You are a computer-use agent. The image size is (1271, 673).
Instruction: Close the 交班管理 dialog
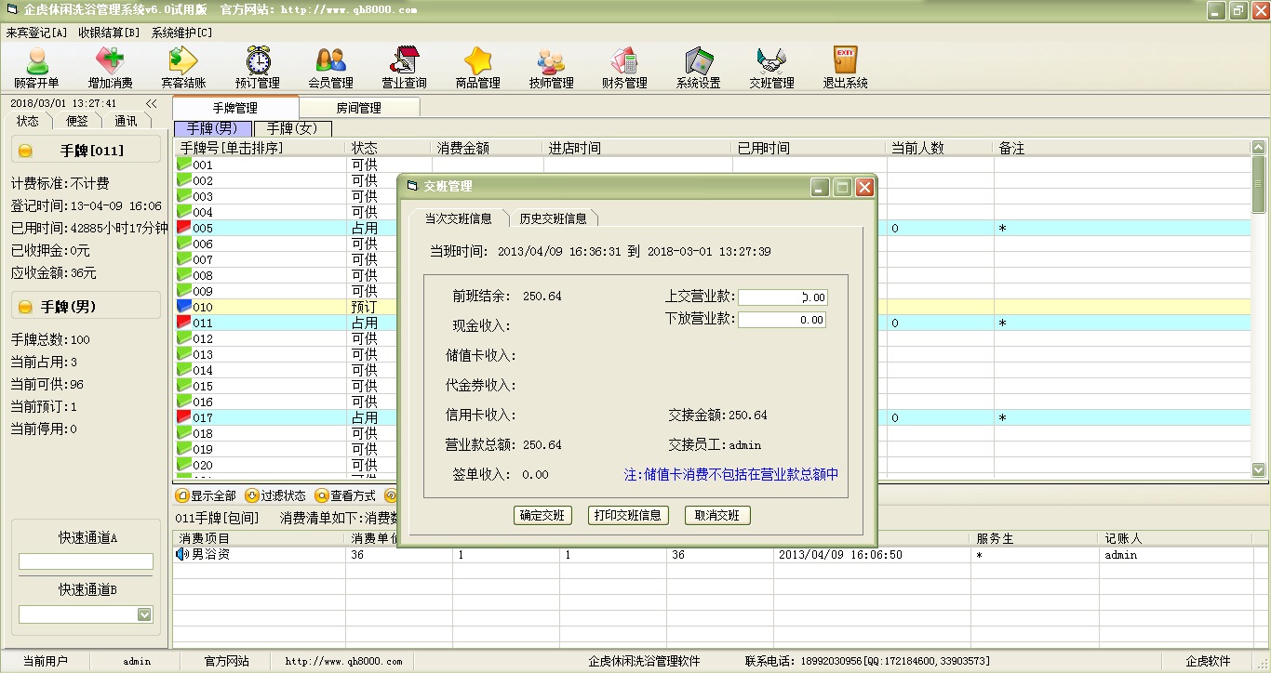point(864,187)
